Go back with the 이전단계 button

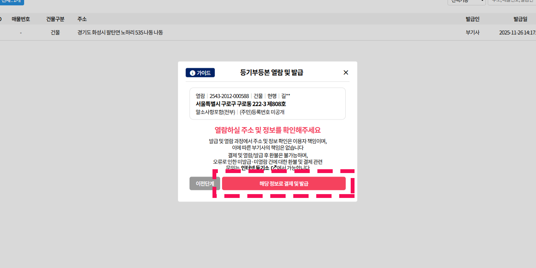pyautogui.click(x=204, y=183)
